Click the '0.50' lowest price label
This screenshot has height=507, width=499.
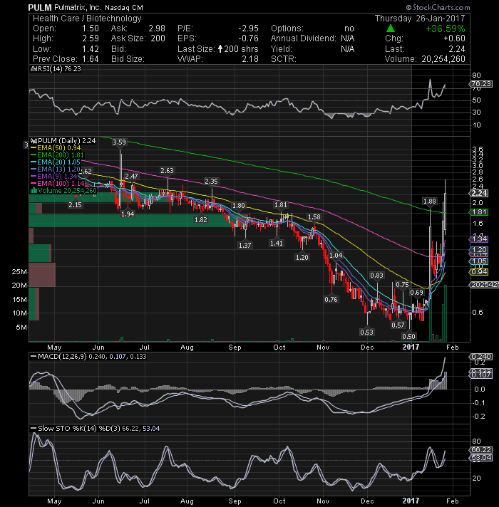tap(408, 336)
